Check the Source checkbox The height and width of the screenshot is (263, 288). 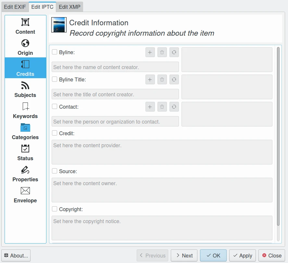click(x=55, y=171)
